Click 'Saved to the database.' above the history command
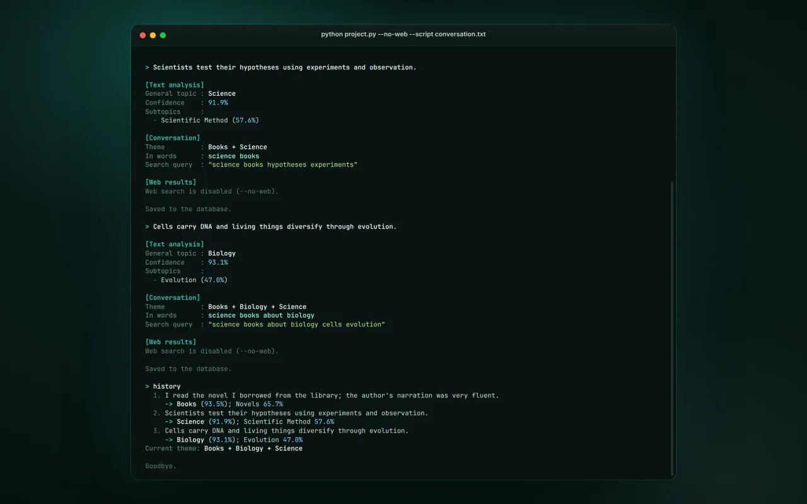 [x=189, y=369]
